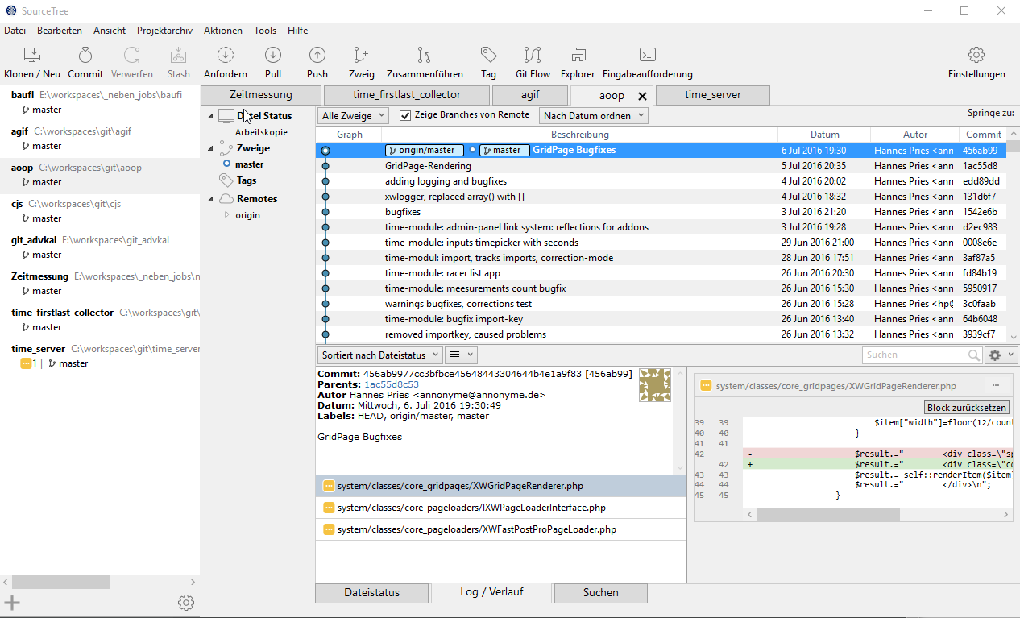This screenshot has height=618, width=1020.
Task: Fetch changes with the Anfordern icon
Action: (225, 55)
